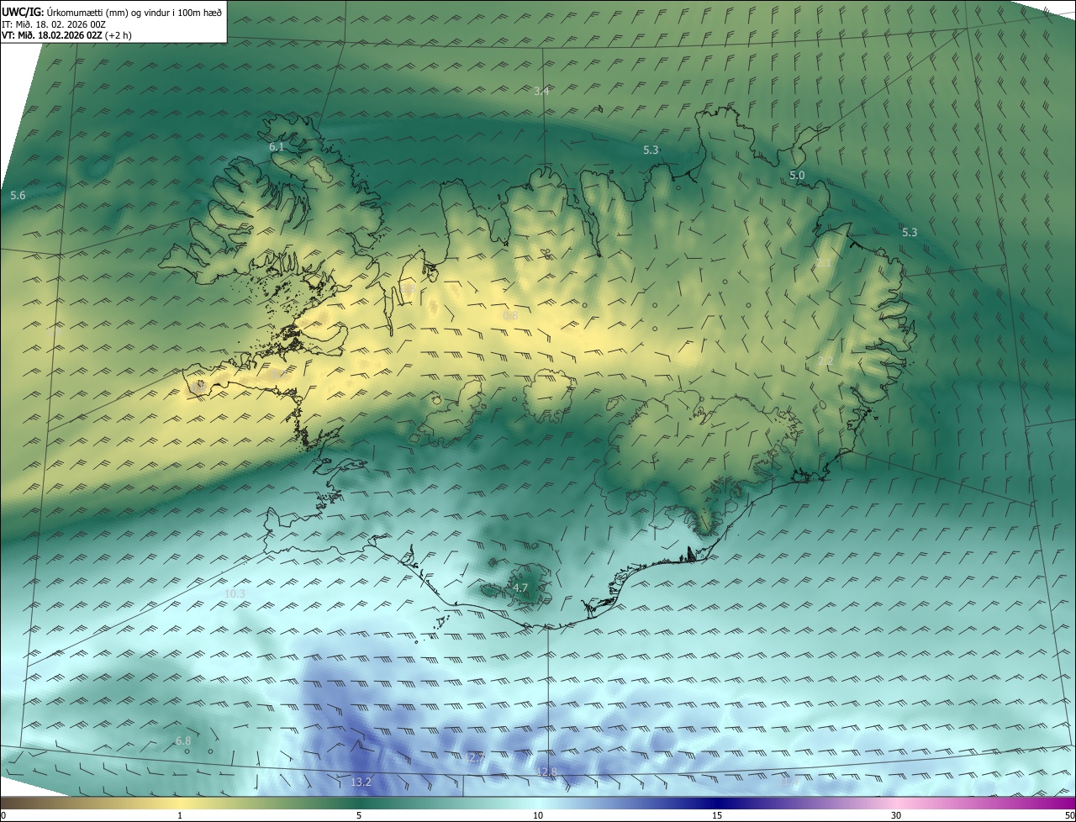The width and height of the screenshot is (1076, 822).
Task: Click the 4.7 value on the southern glacier
Action: click(x=520, y=588)
